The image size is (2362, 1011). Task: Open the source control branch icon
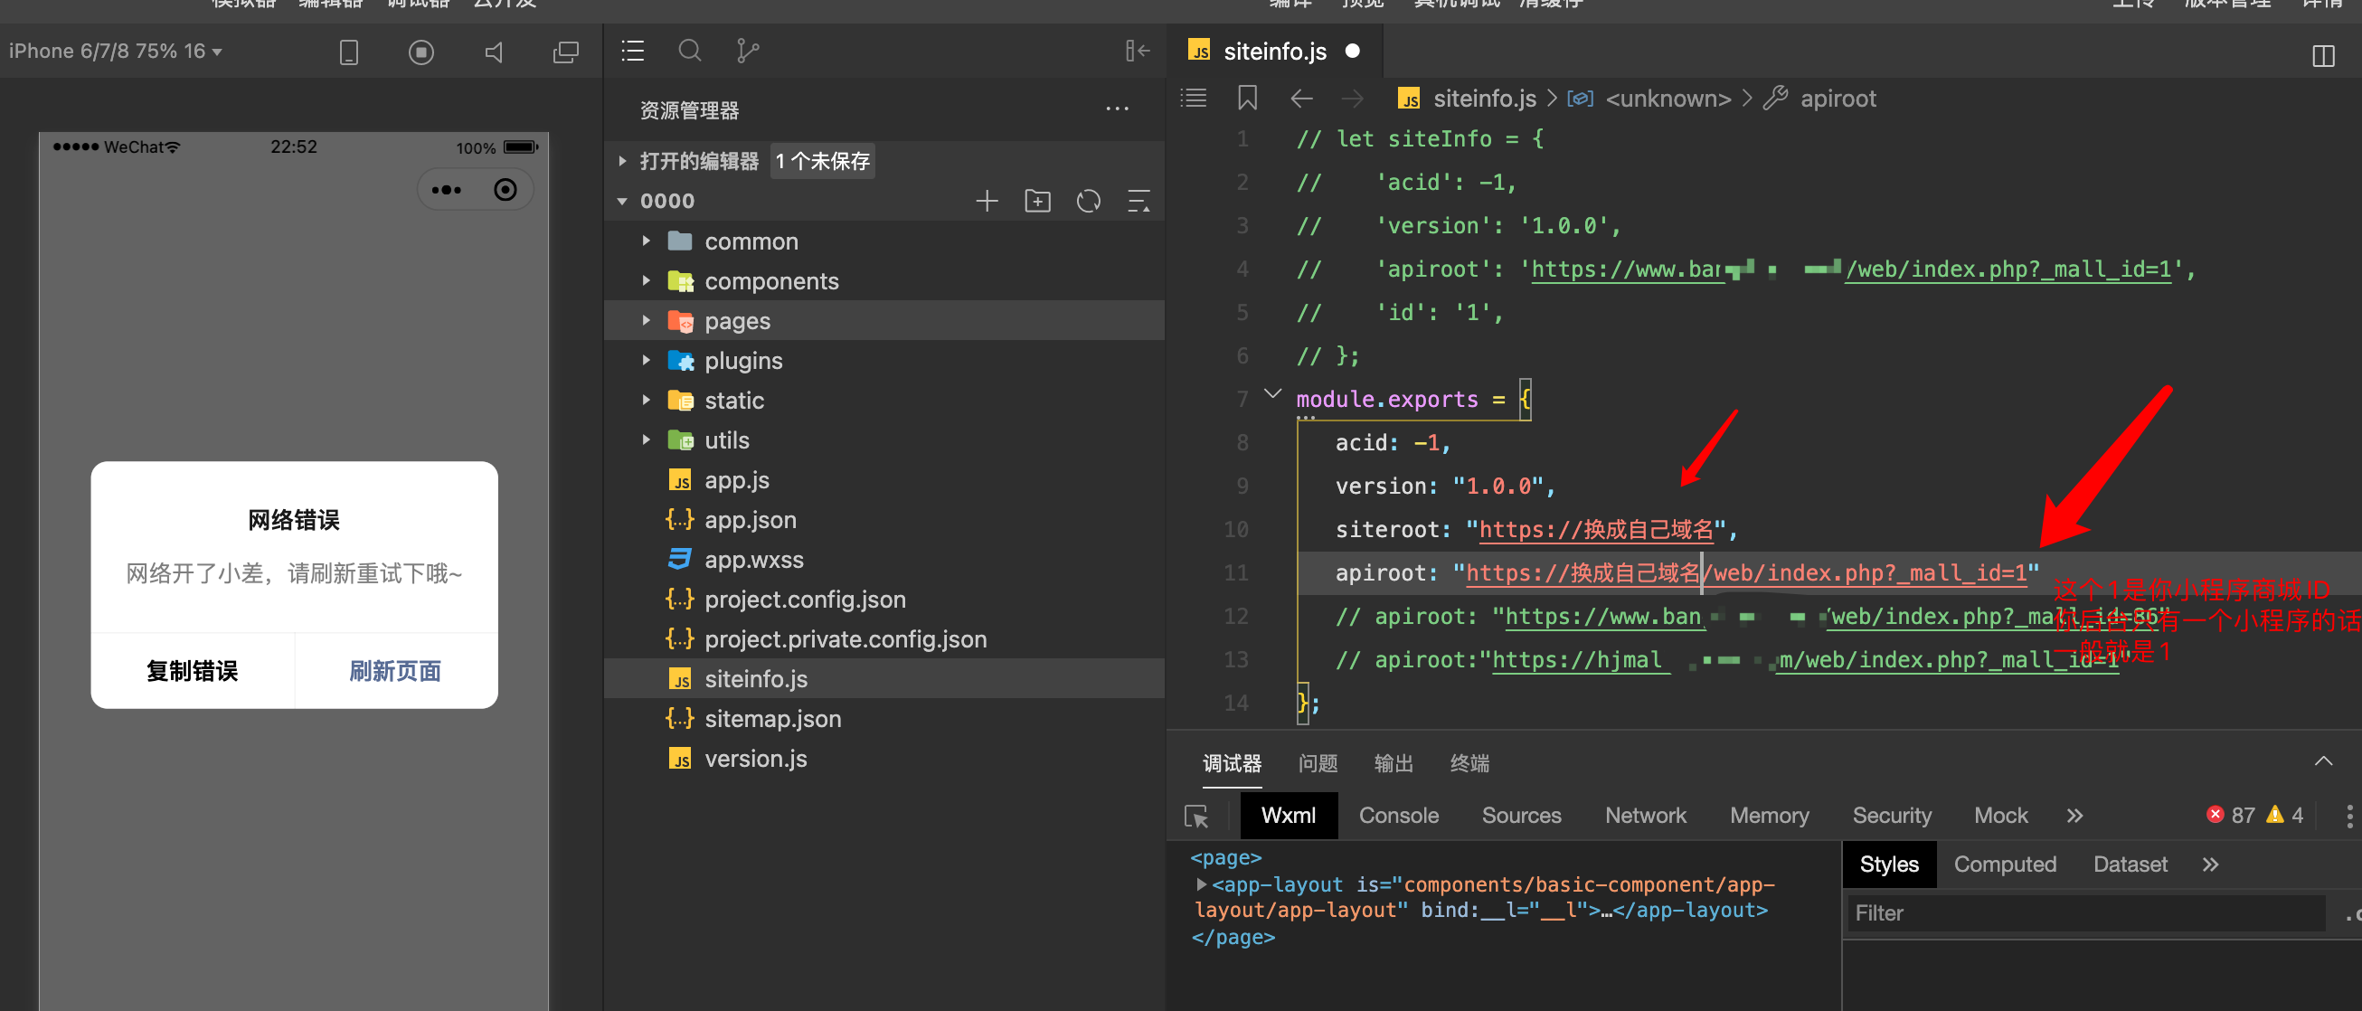click(x=747, y=51)
